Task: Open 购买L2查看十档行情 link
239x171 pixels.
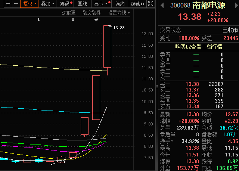Action: coord(199,47)
